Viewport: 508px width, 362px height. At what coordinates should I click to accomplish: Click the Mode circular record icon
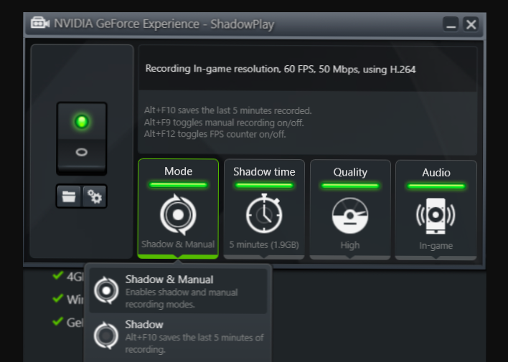click(178, 214)
